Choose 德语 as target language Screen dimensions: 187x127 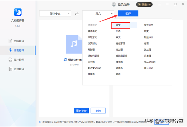click(146, 43)
